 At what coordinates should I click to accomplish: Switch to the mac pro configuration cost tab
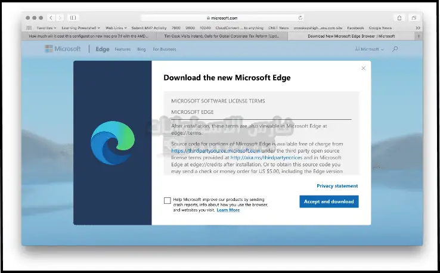(88, 36)
